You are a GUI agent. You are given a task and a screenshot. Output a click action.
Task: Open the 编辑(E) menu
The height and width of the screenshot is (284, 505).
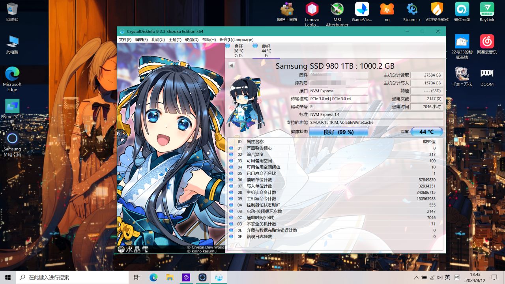[x=141, y=39]
